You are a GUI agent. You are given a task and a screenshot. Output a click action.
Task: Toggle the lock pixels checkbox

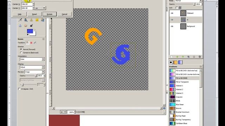point(177,8)
